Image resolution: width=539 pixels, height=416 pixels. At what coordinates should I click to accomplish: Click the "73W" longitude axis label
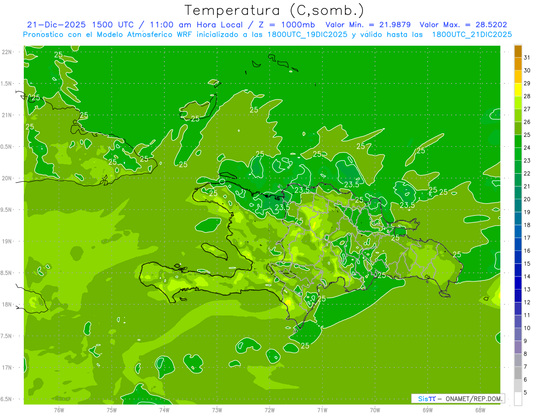point(217,410)
